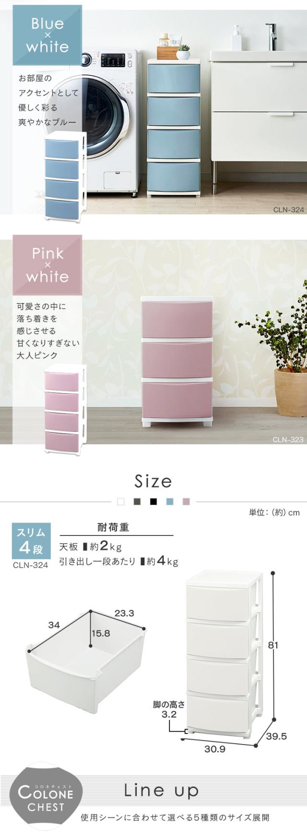The height and width of the screenshot is (839, 307).
Task: Click the スリム4段 blue badge
Action: point(31,541)
